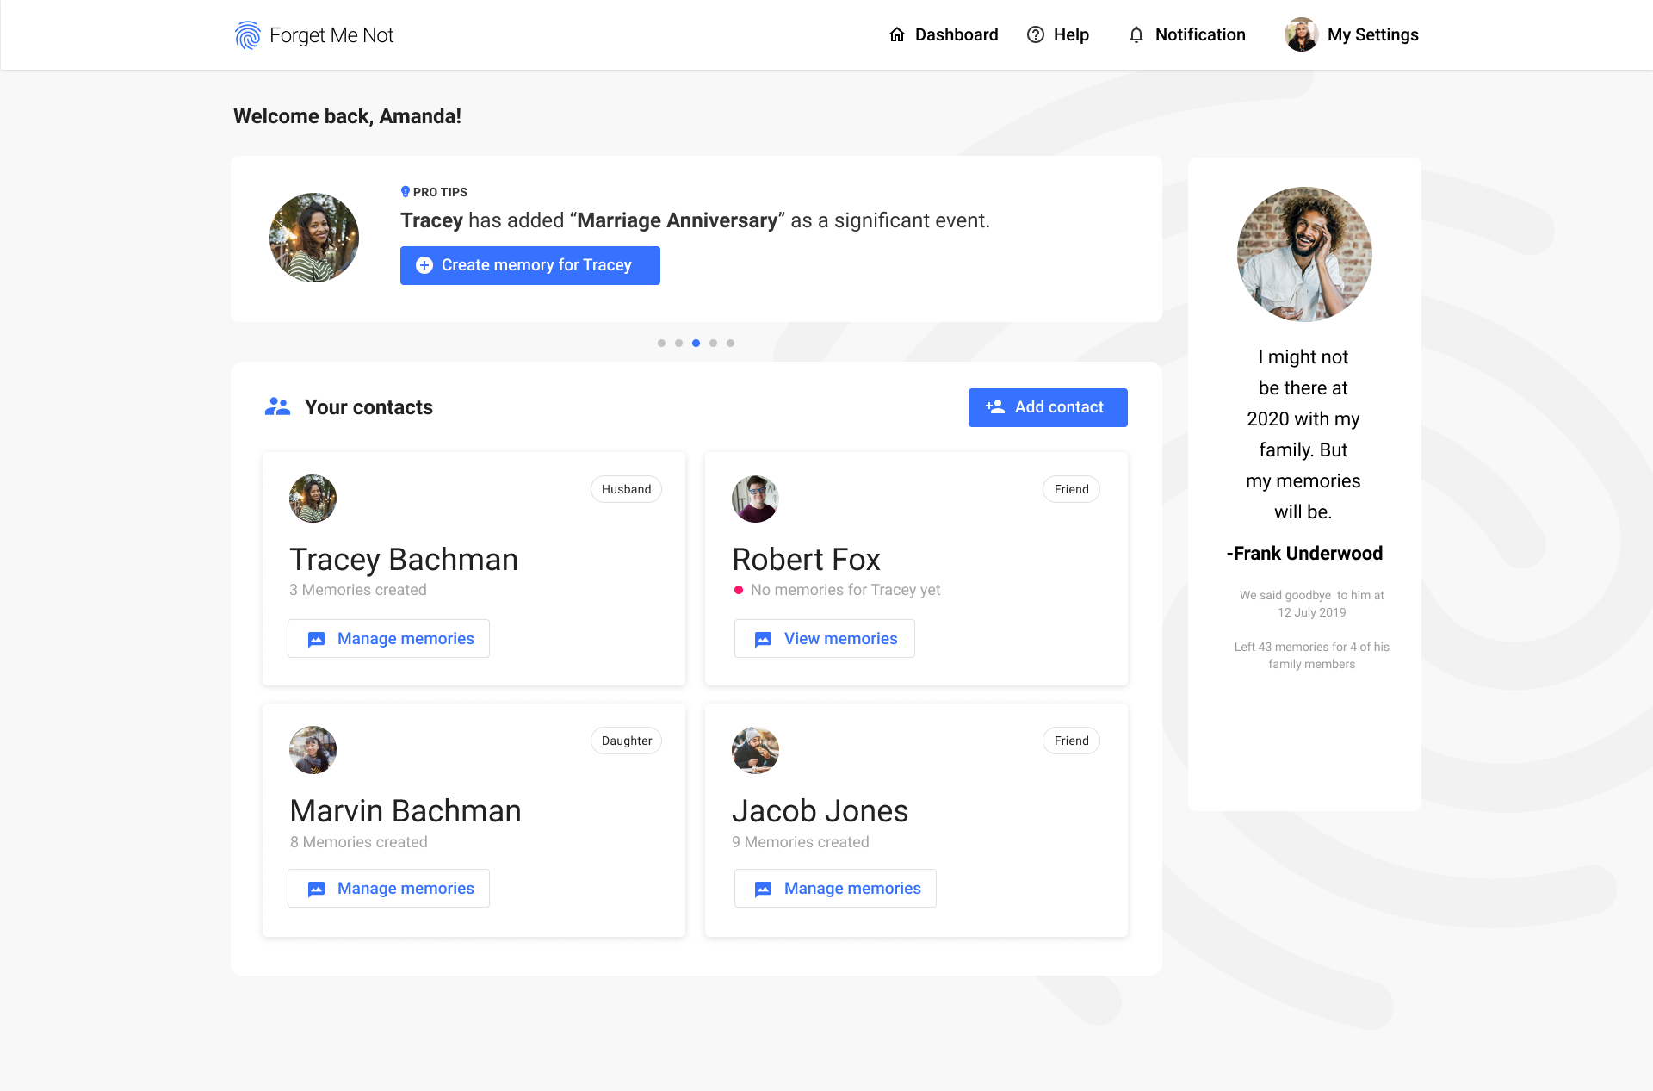
Task: Create memory for Tracey
Action: (x=529, y=265)
